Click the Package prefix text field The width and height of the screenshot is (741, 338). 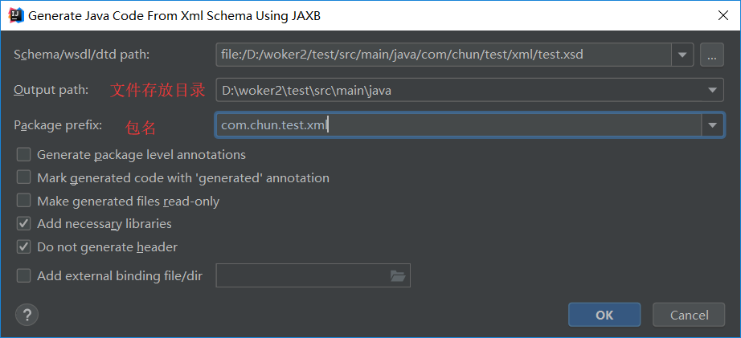coord(458,125)
